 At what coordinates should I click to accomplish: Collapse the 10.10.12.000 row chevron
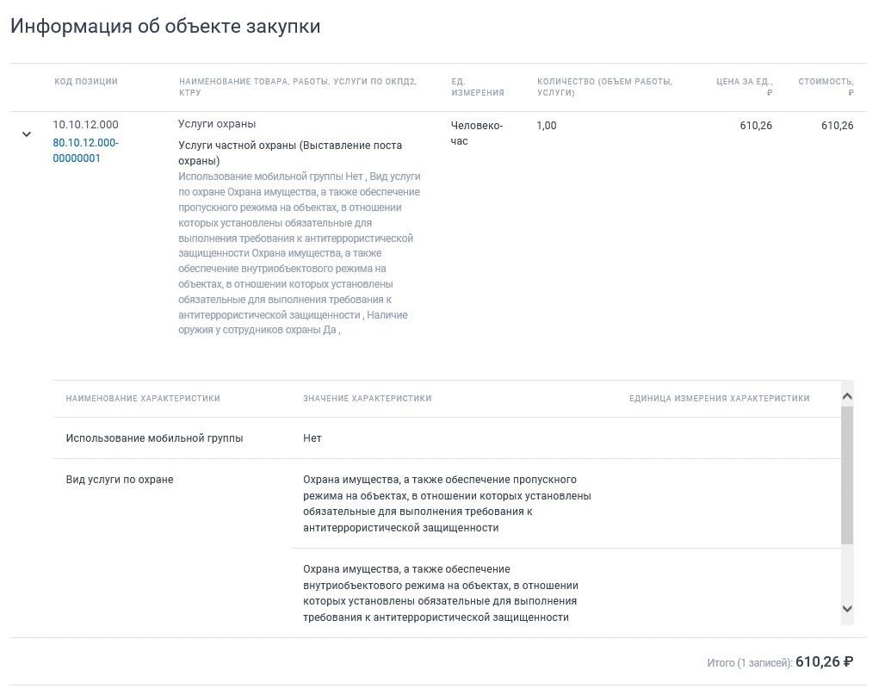tap(26, 134)
